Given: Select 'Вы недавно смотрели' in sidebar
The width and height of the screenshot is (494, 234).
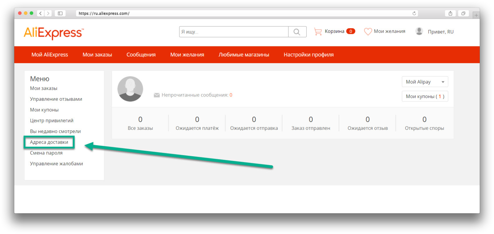Looking at the screenshot, I should click(55, 131).
